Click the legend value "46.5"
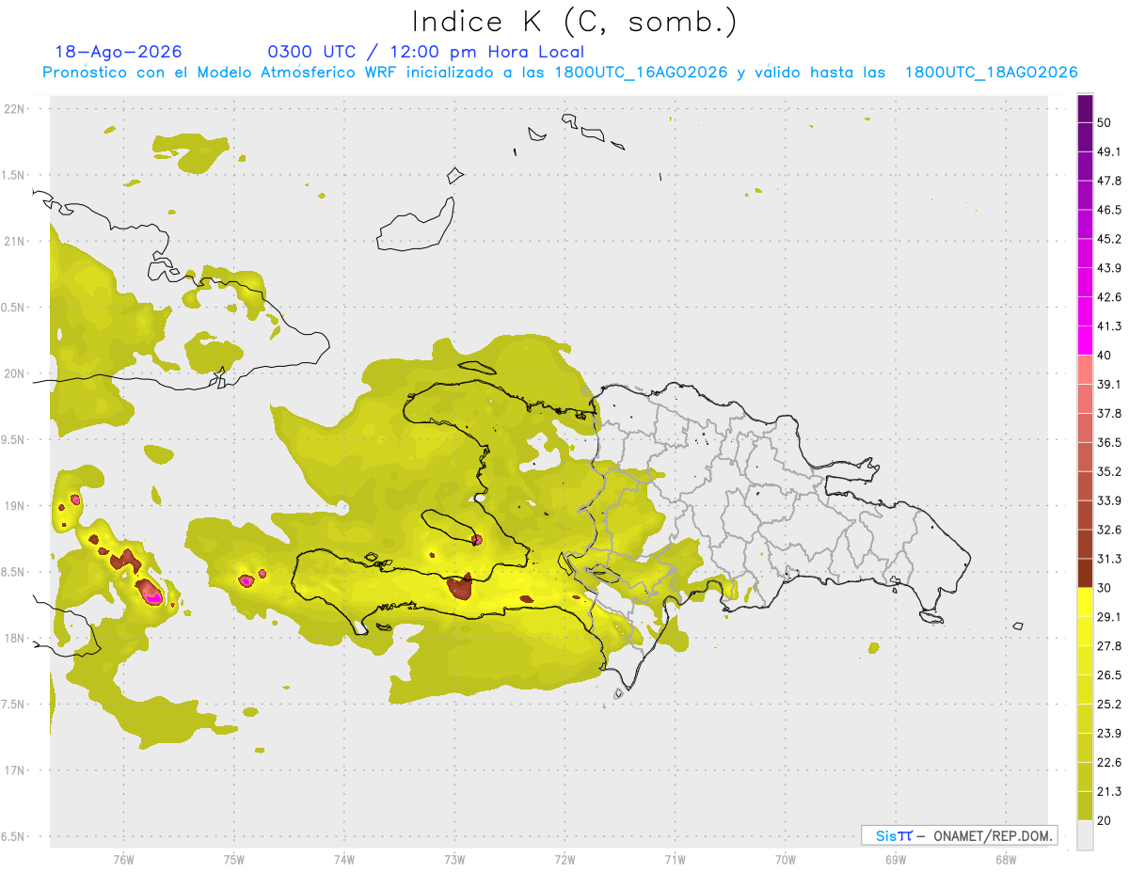This screenshot has width=1129, height=872. point(1108,210)
